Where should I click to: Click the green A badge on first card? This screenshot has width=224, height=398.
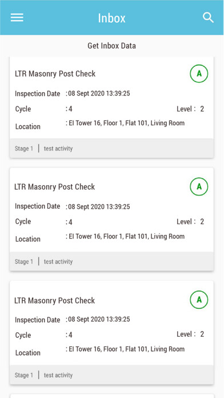click(199, 74)
